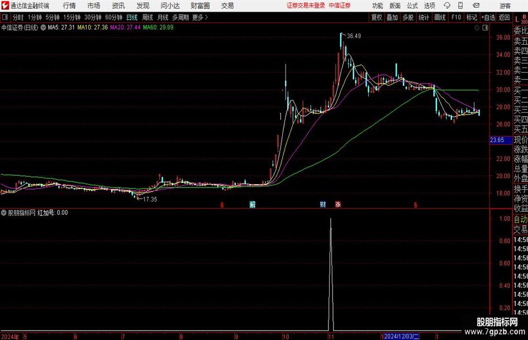The width and height of the screenshot is (528, 340).
Task: Open the envelope messages icon
Action: 476,6
